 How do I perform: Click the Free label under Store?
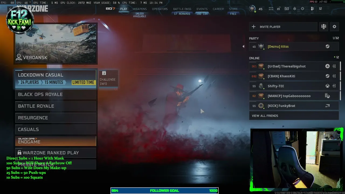233,14
